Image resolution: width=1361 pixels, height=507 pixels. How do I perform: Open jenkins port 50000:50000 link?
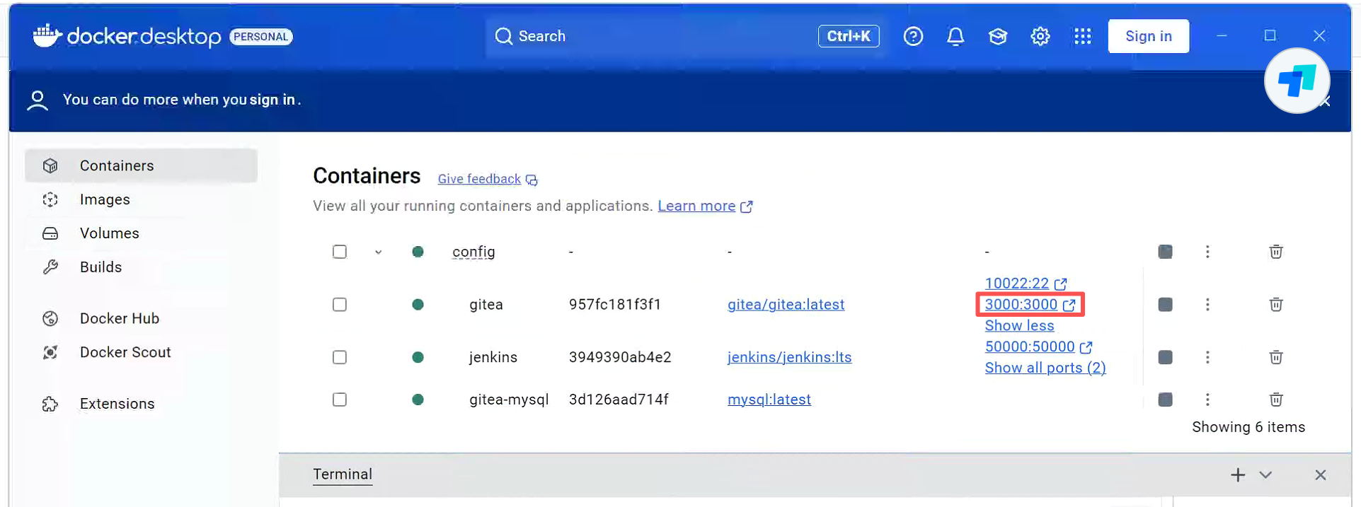click(1038, 346)
